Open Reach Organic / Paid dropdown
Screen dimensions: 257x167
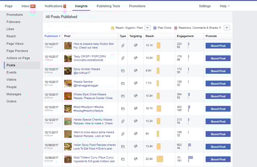pos(147,28)
